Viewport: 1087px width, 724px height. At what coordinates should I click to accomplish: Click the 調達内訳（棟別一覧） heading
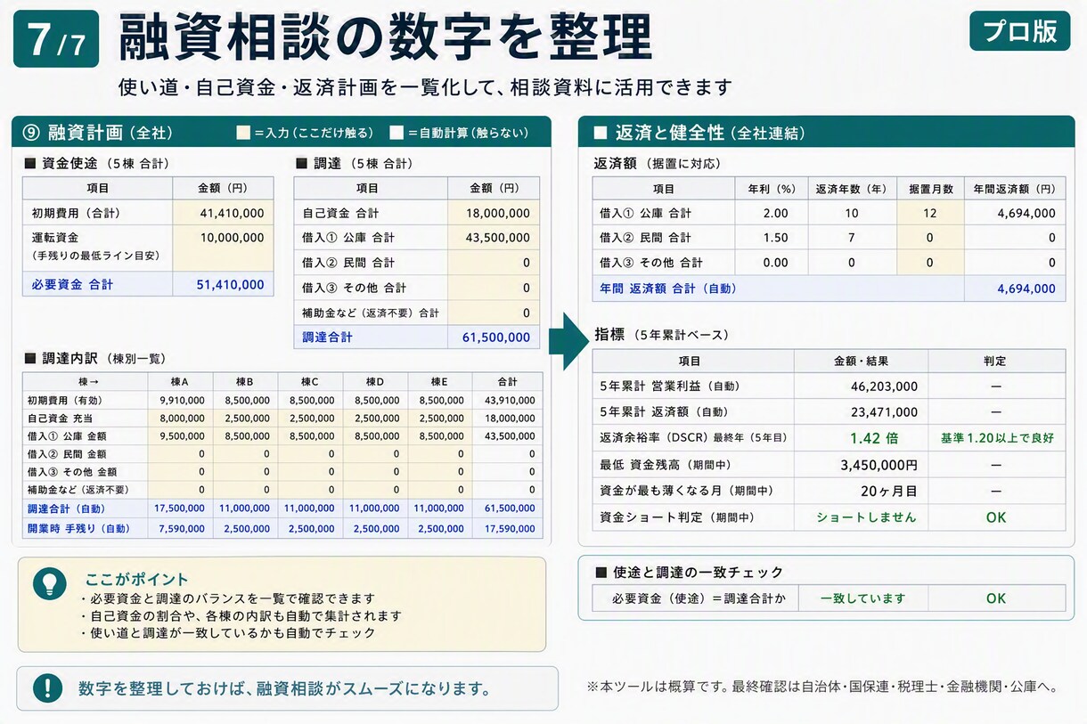point(95,358)
